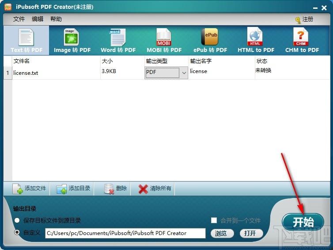The image size is (333, 250).
Task: Click the 未转换 status cell
Action: pos(292,73)
